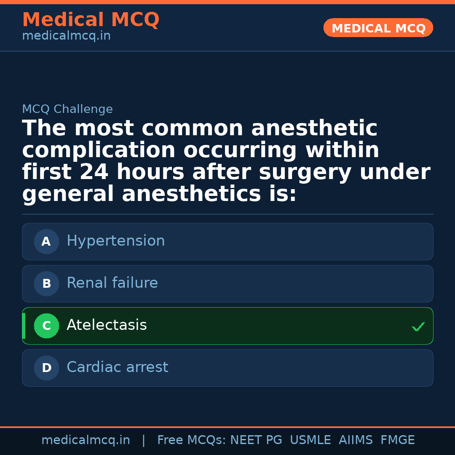Click FMGE in the footer

coord(398,440)
